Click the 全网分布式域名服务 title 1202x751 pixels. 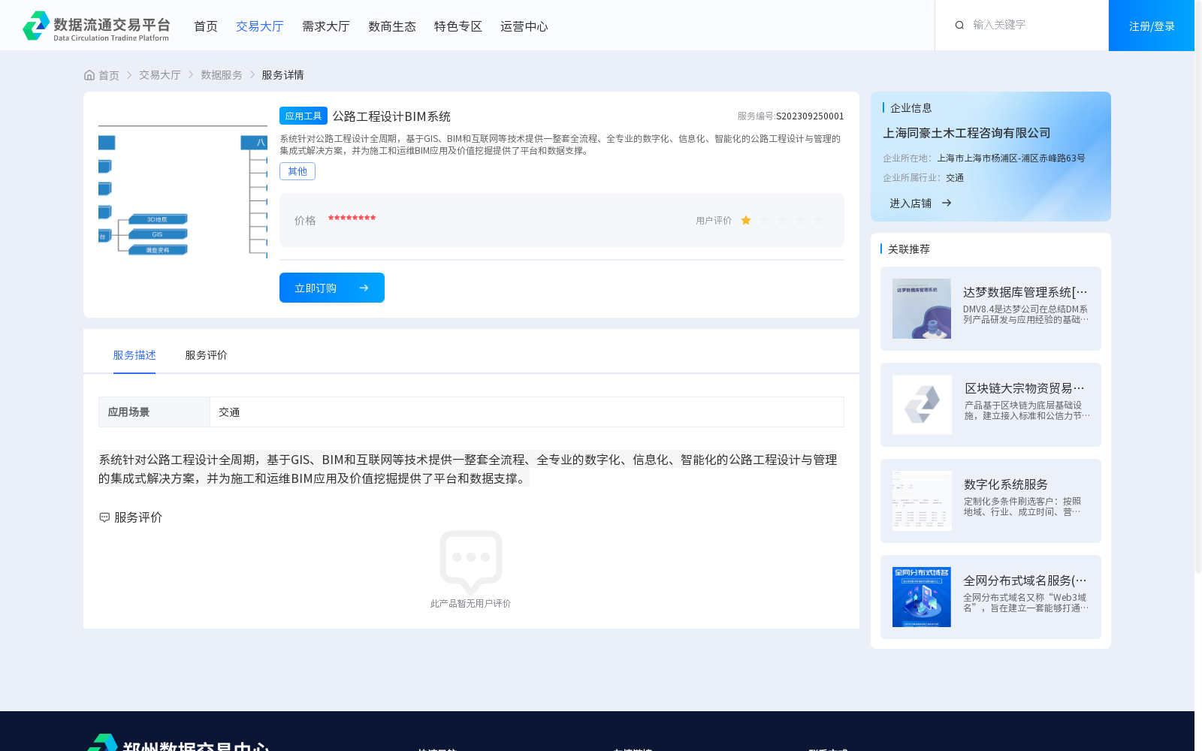[x=1025, y=581]
